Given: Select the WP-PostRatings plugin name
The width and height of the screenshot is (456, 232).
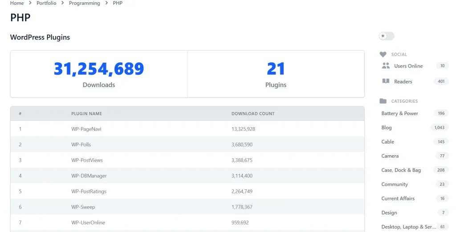Looking at the screenshot, I should (x=89, y=192).
